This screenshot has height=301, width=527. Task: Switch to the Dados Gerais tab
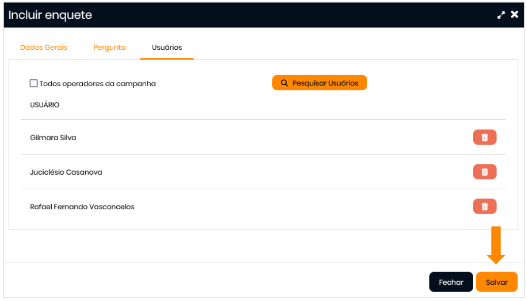point(44,47)
